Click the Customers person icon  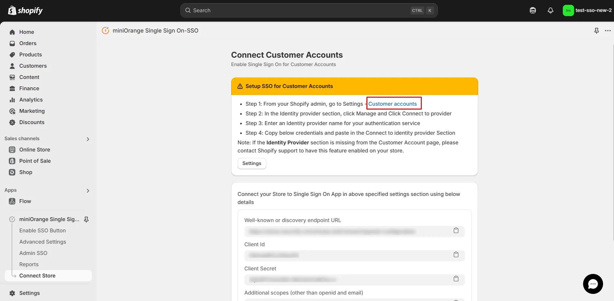click(x=12, y=66)
